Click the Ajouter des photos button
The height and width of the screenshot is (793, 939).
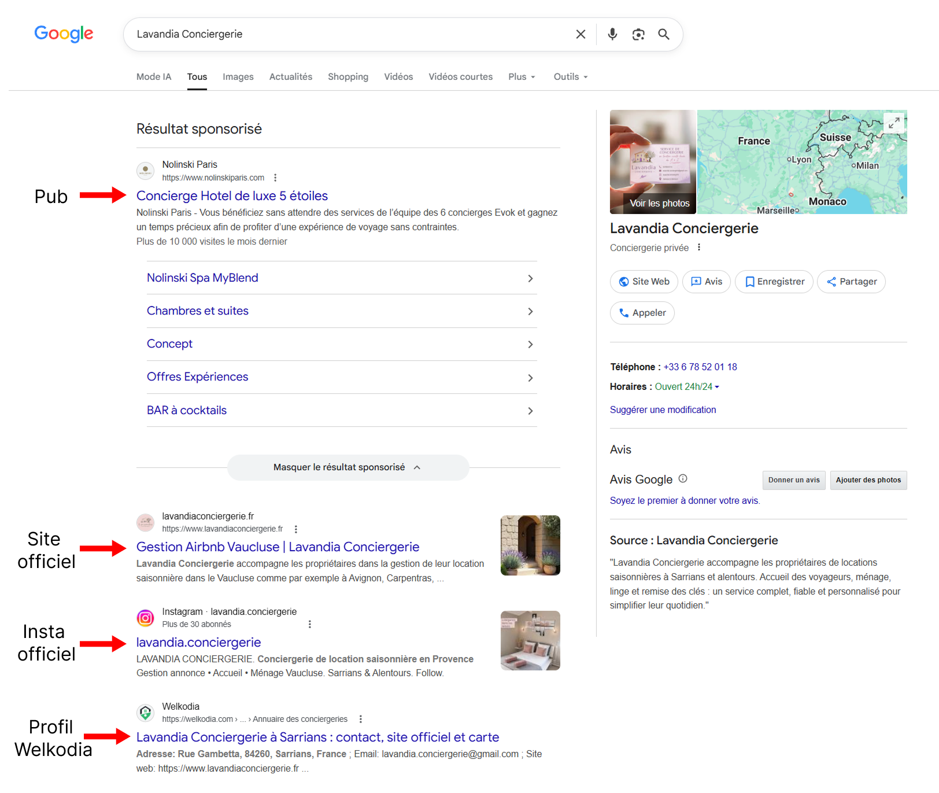pyautogui.click(x=868, y=480)
